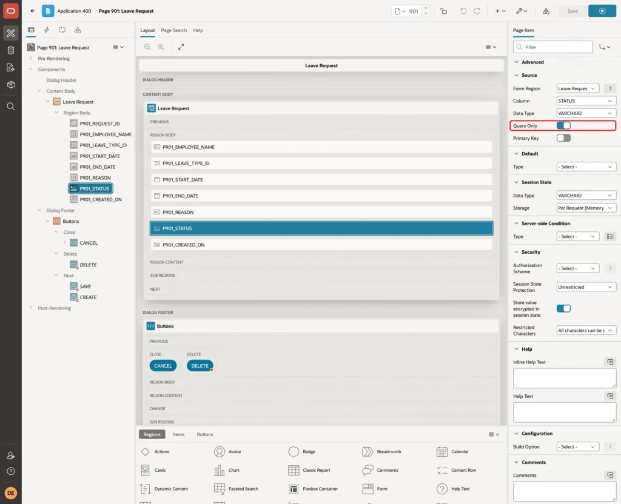Toggle the Query Only switch
The height and width of the screenshot is (504, 621).
tap(563, 126)
